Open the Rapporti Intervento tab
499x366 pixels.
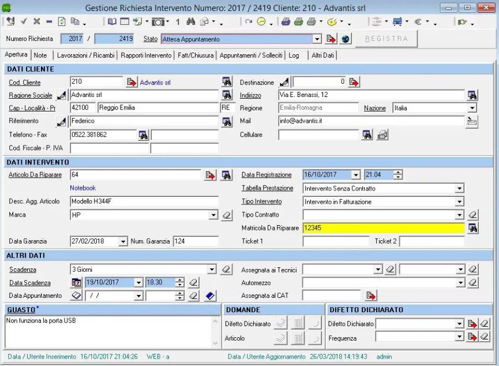click(146, 55)
